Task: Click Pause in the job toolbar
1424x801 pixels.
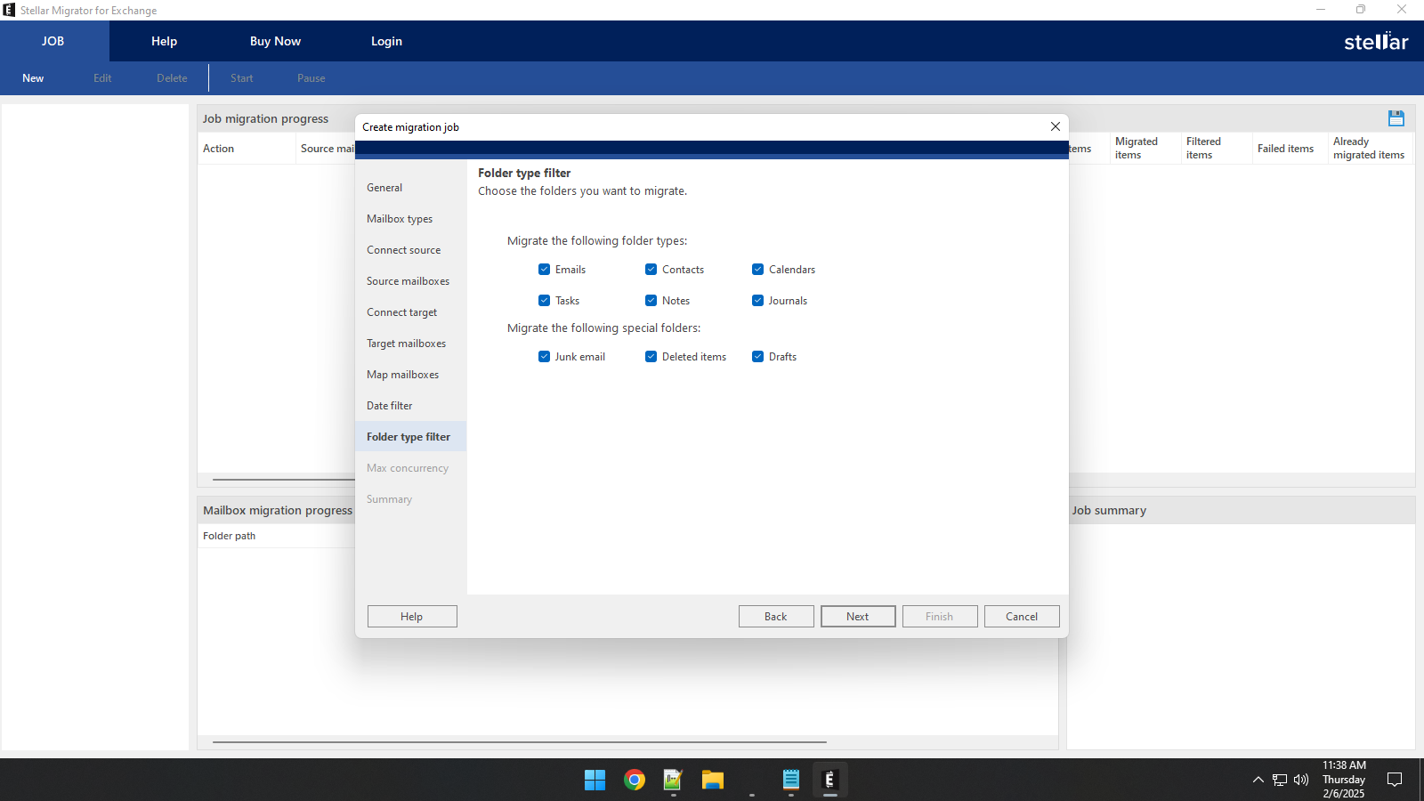Action: tap(311, 78)
